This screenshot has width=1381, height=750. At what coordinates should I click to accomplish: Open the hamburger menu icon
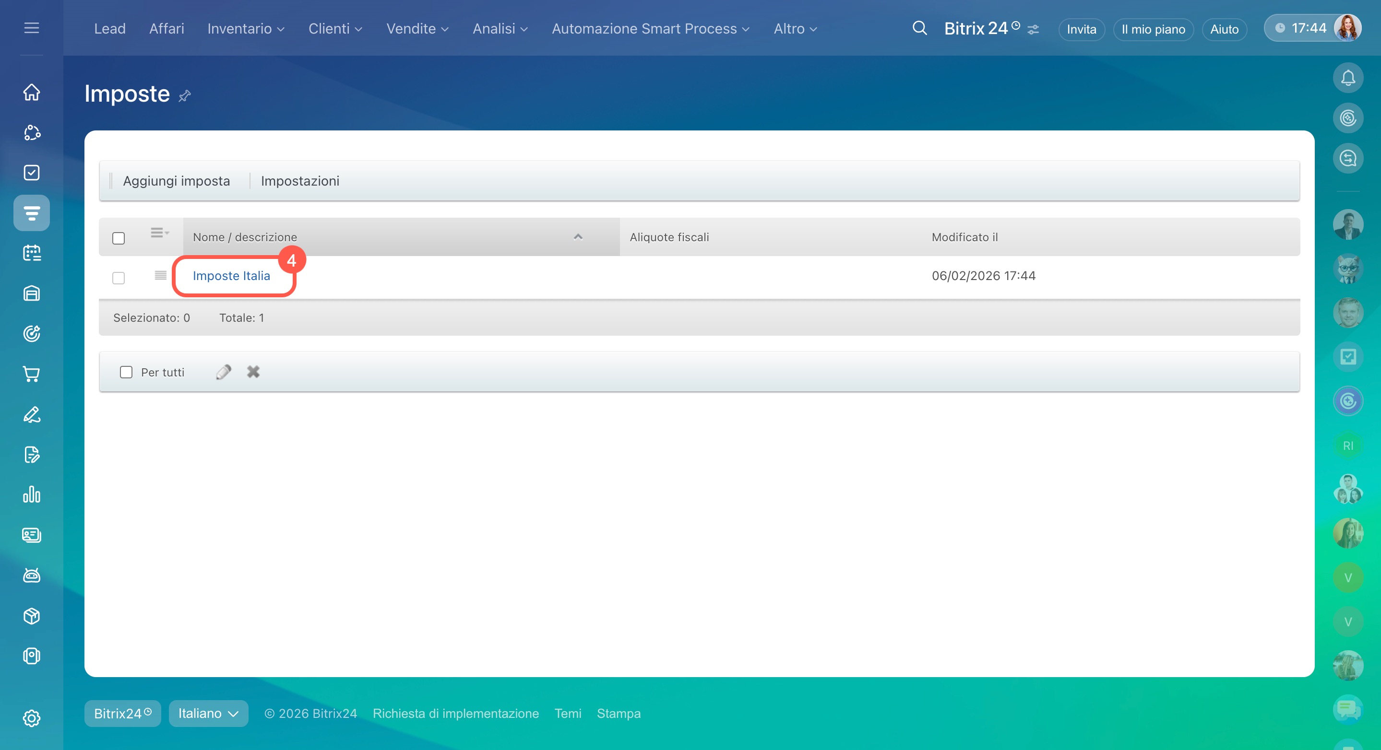[32, 28]
